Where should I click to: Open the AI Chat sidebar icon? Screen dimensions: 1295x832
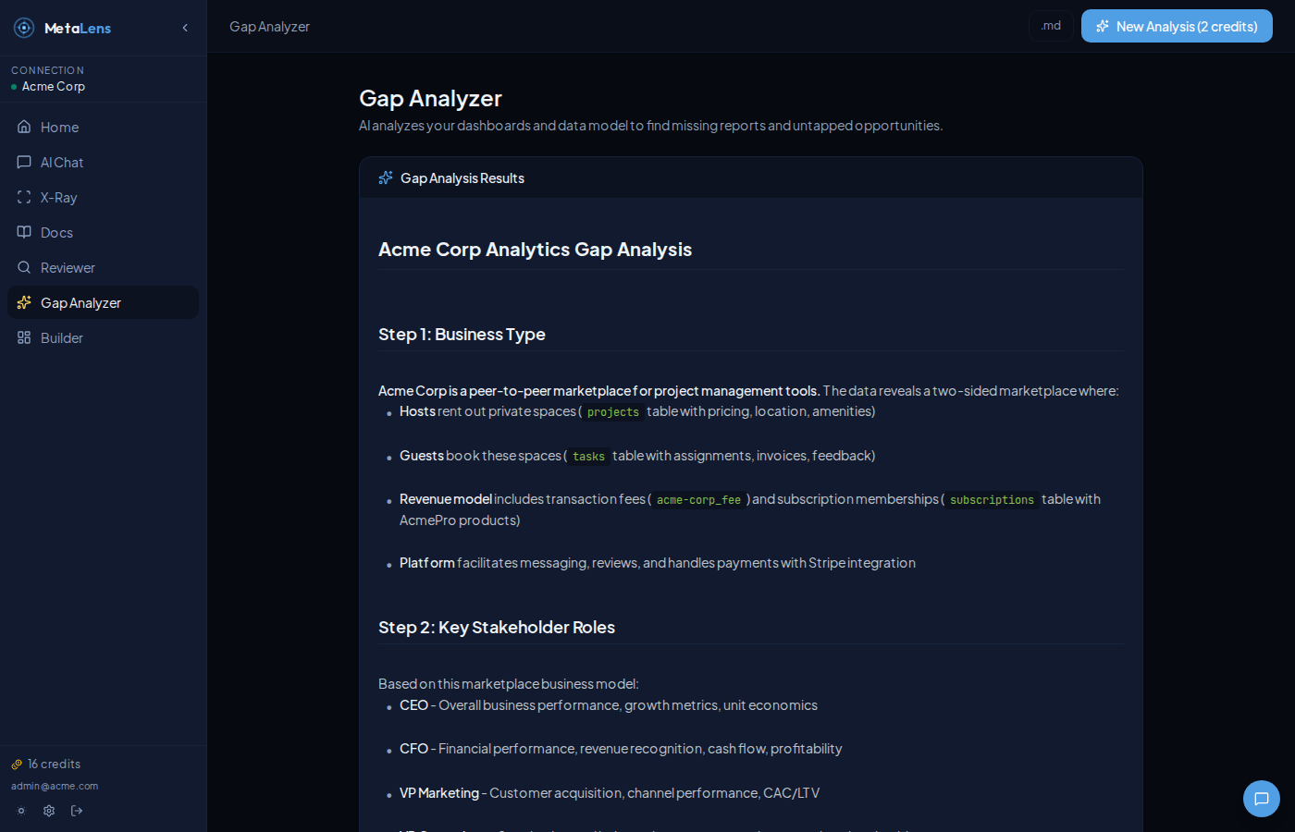click(25, 162)
